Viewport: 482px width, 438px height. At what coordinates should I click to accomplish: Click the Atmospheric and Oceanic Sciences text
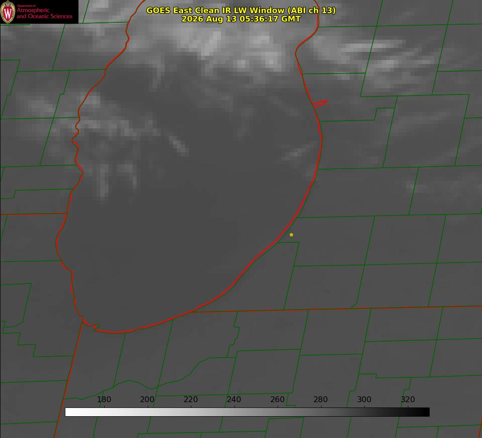click(44, 13)
